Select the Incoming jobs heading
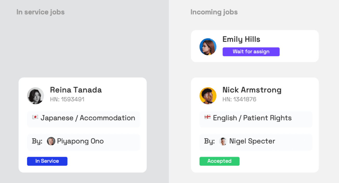The image size is (339, 183). 214,12
